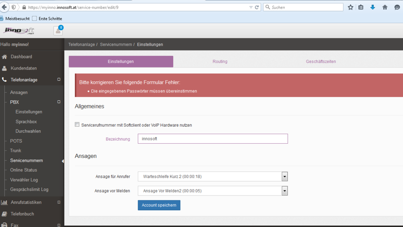The width and height of the screenshot is (403, 227).
Task: Click the password mismatch error message text
Action: (144, 91)
